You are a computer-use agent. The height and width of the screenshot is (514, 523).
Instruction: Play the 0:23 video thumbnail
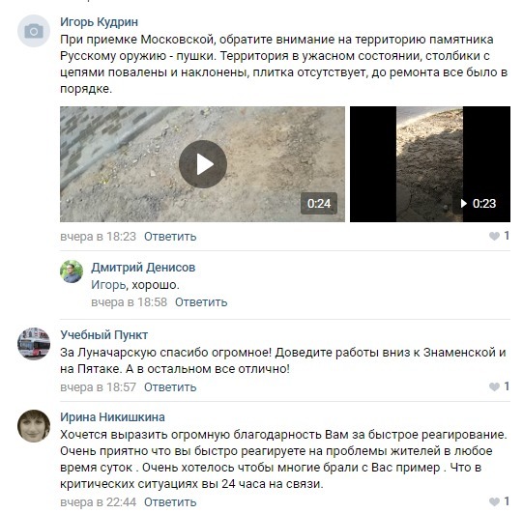[430, 164]
